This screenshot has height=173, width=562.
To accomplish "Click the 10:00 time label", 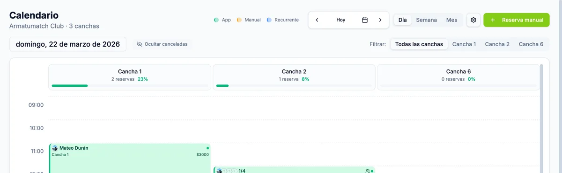I will (36, 128).
